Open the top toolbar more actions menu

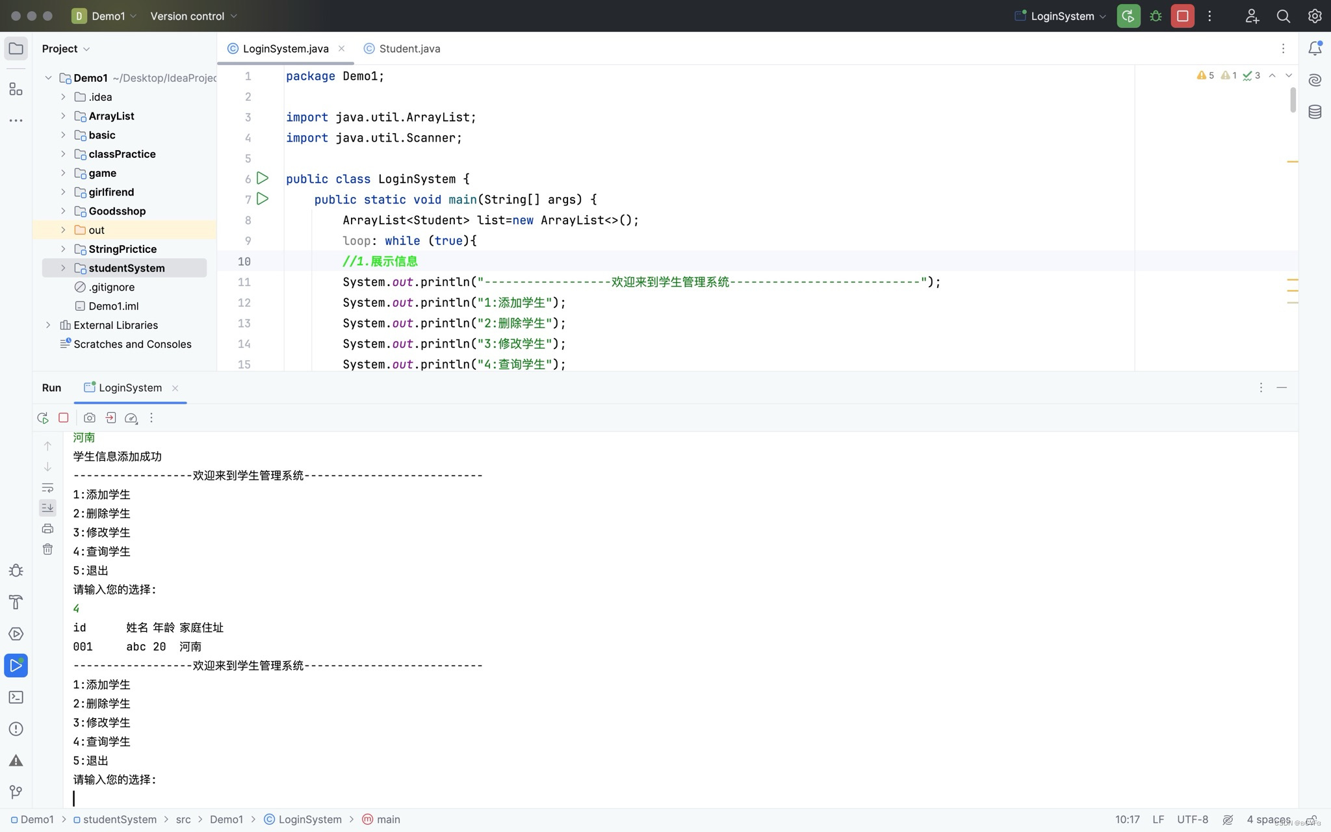(1209, 16)
